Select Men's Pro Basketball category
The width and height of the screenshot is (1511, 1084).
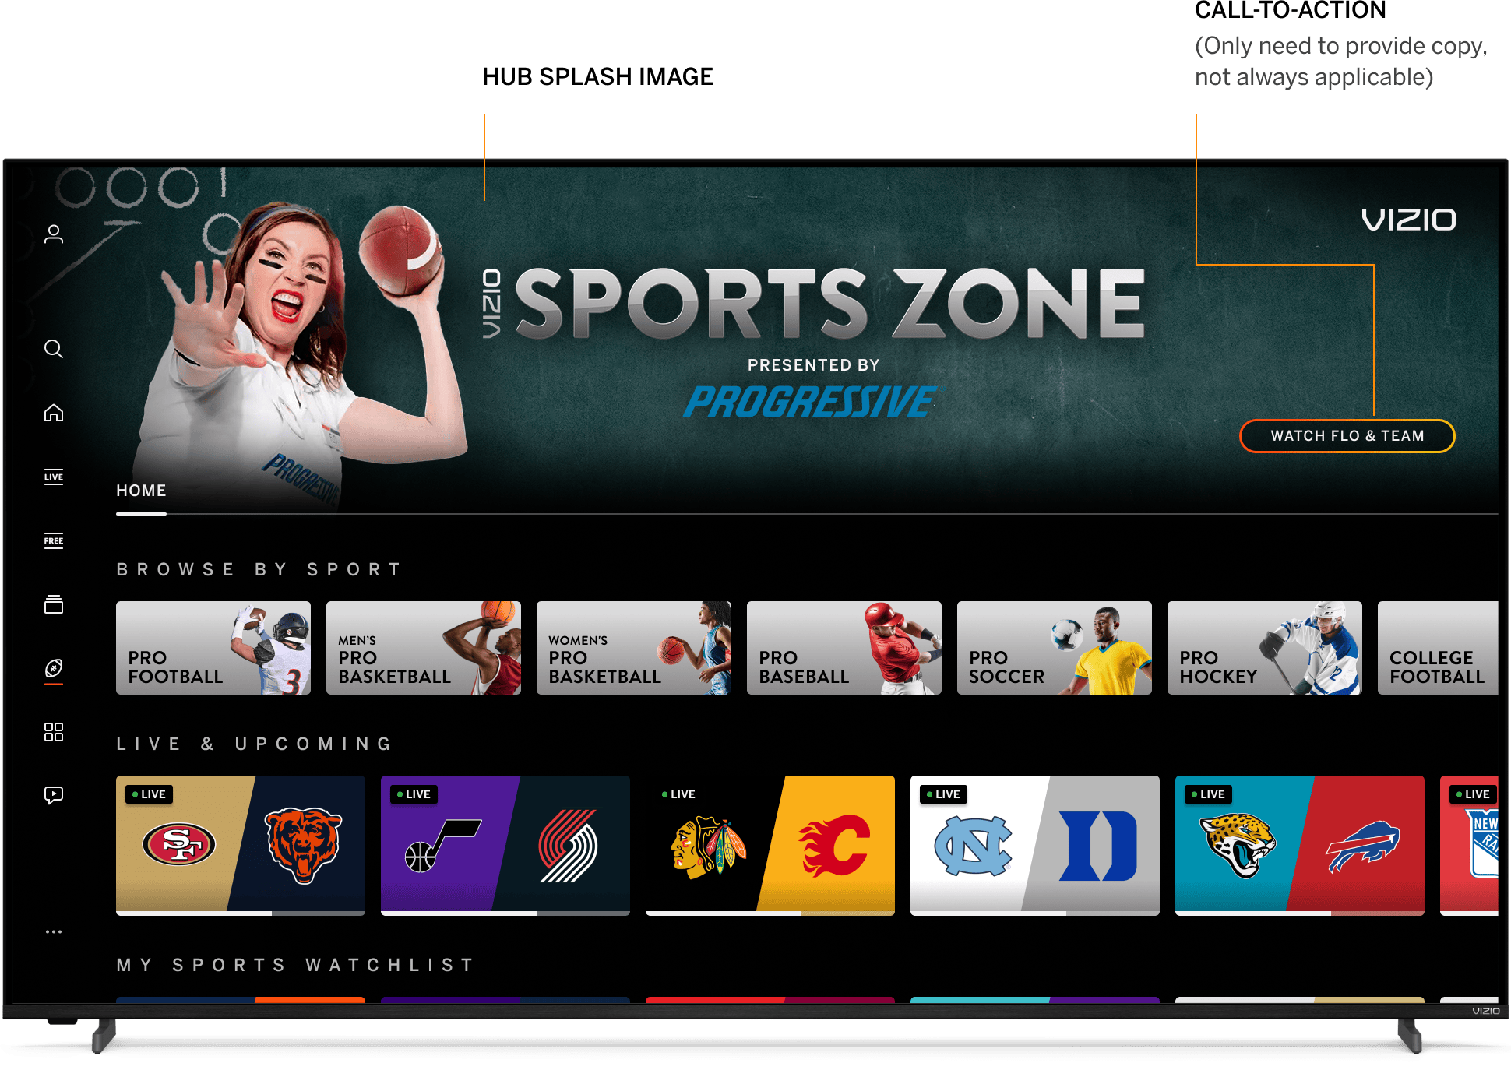click(424, 648)
